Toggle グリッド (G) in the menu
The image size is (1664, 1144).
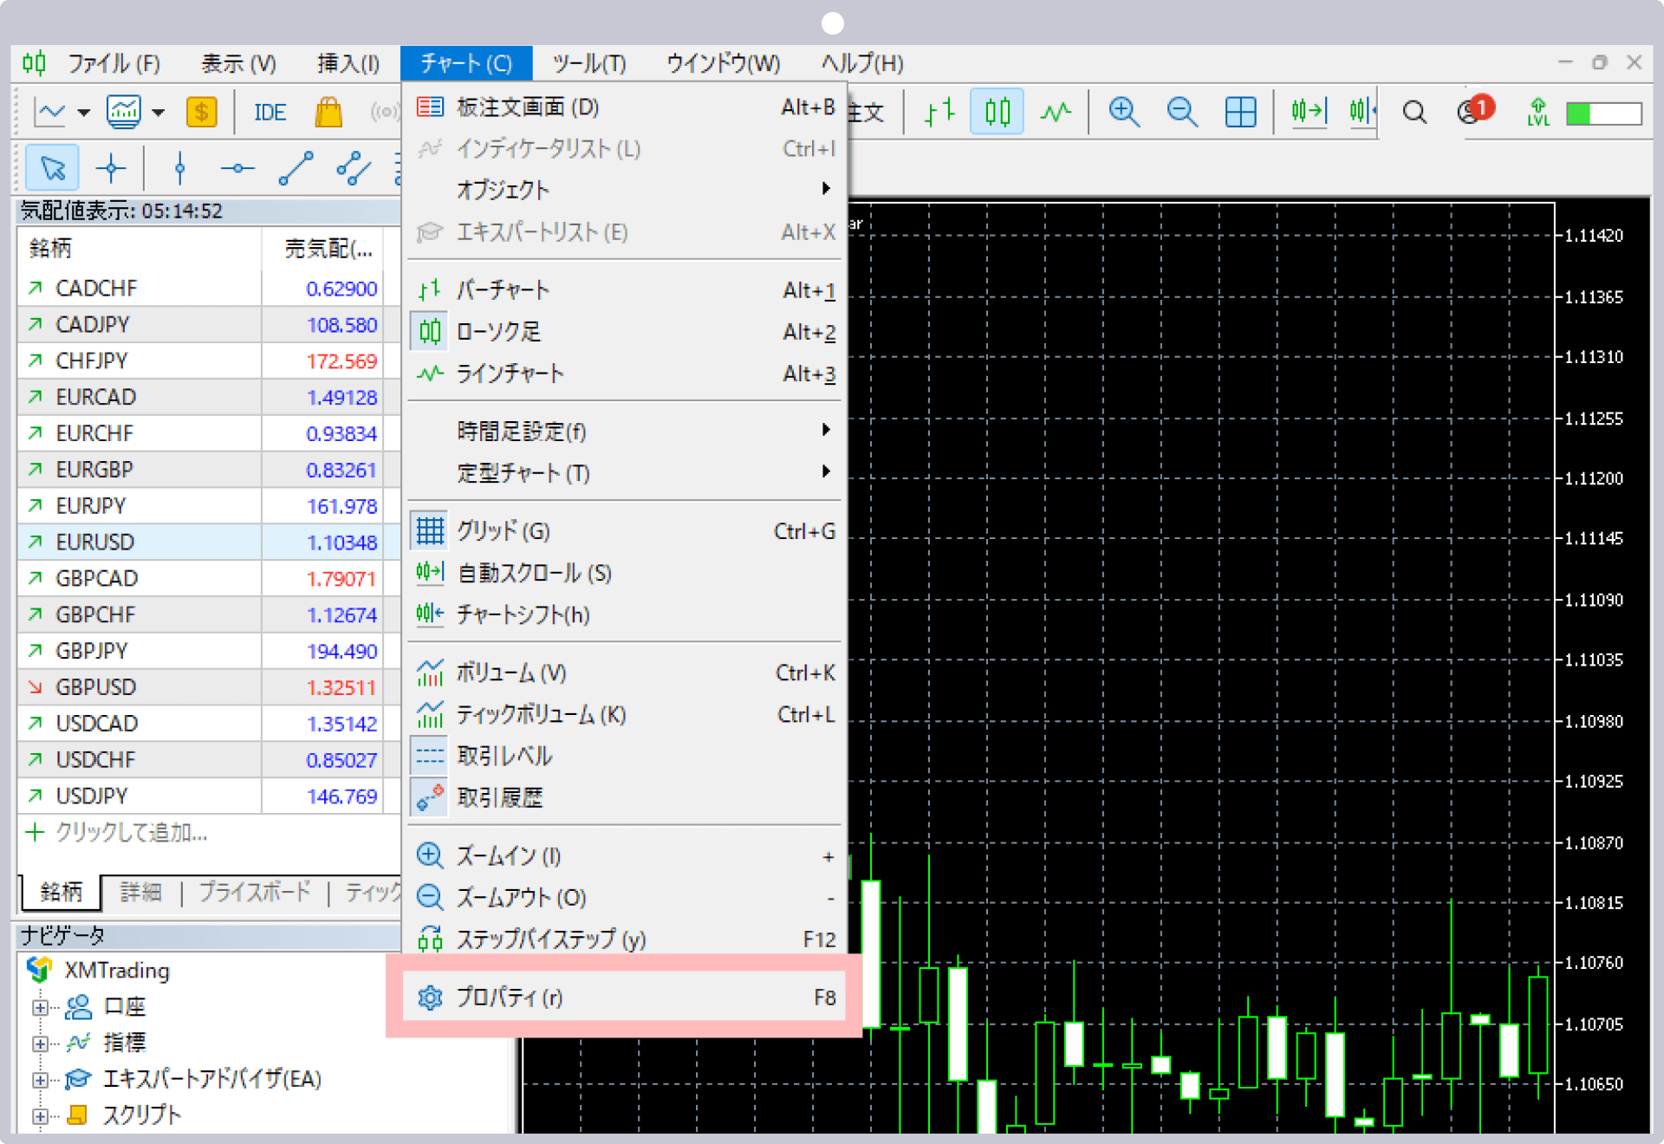coord(624,530)
